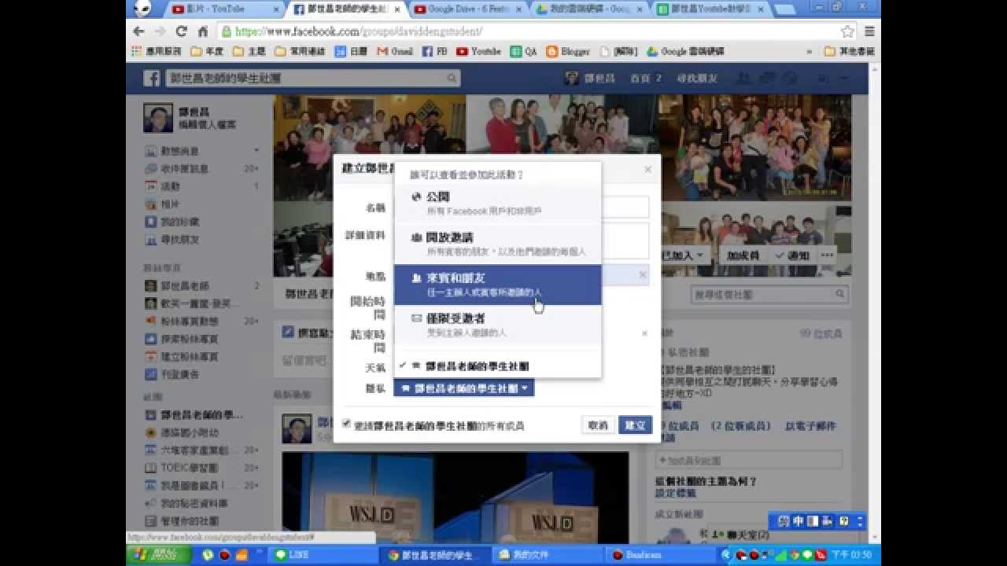This screenshot has height=566, width=1007.
Task: Click the browser back arrow
Action: click(139, 31)
